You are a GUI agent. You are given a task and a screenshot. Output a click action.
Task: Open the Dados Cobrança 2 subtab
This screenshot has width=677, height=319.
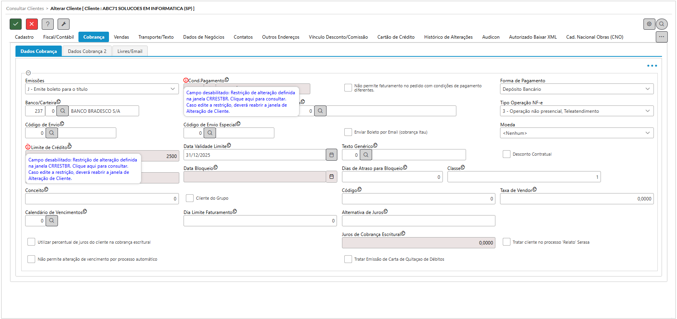(x=87, y=51)
